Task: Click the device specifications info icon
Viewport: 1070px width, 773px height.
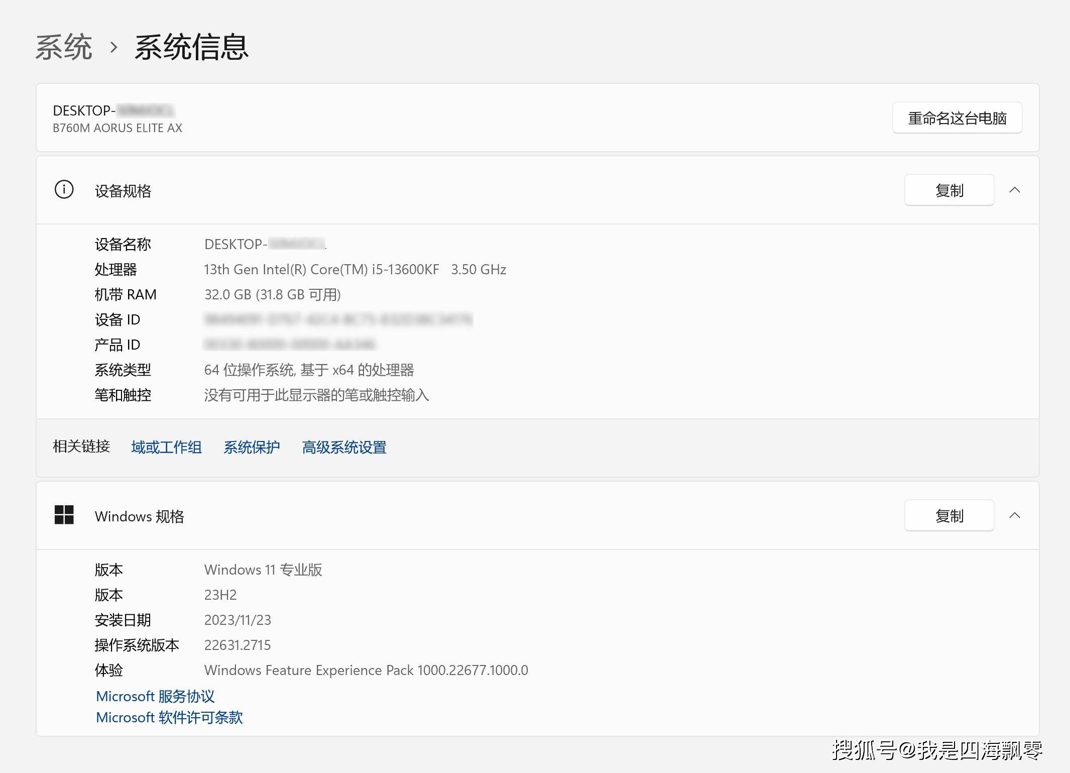Action: [64, 190]
